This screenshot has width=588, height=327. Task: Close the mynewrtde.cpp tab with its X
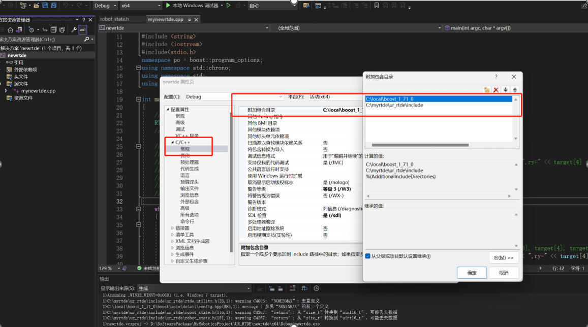pyautogui.click(x=196, y=19)
